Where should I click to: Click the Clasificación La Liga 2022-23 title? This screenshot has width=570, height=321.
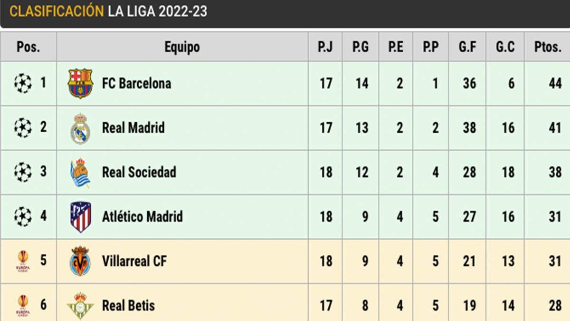click(108, 11)
